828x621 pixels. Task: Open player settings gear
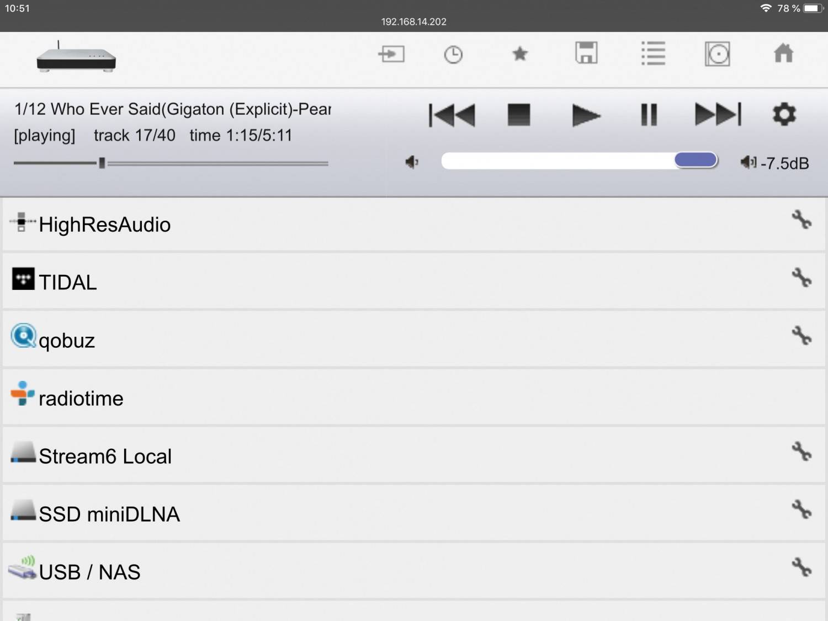point(784,114)
